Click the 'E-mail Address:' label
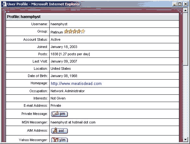The width and height of the screenshot is (190, 144). point(36,105)
